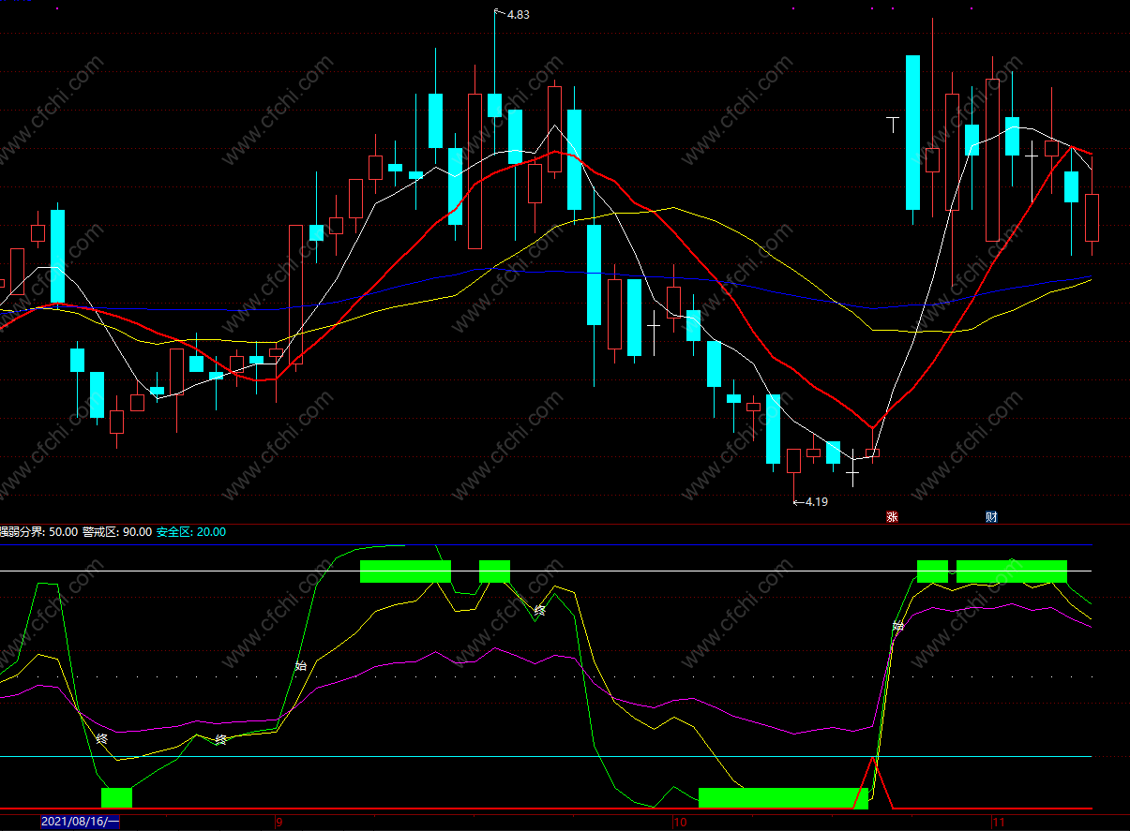Select the 始 signal marker in September
Viewport: 1130px width, 831px height.
(301, 666)
